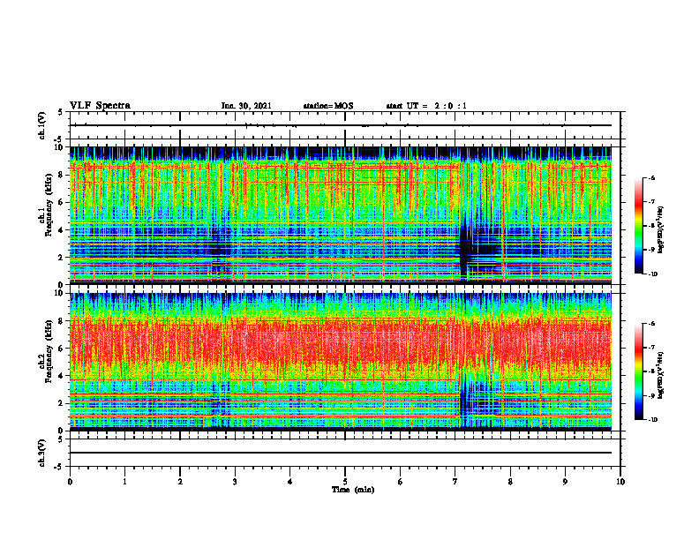Click the "9" tick on the time axis
The width and height of the screenshot is (699, 540).
coord(565,482)
